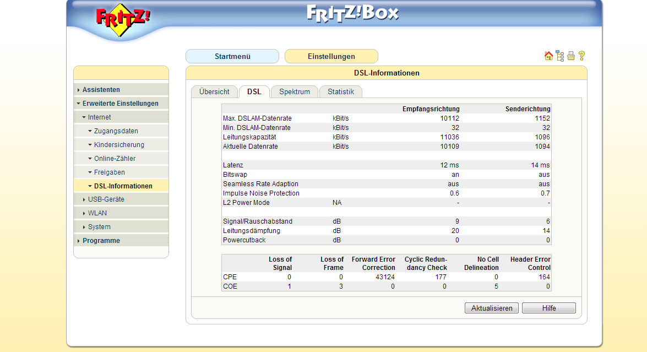Click the No Cell Delineation column header
The width and height of the screenshot is (647, 352).
coord(481,263)
